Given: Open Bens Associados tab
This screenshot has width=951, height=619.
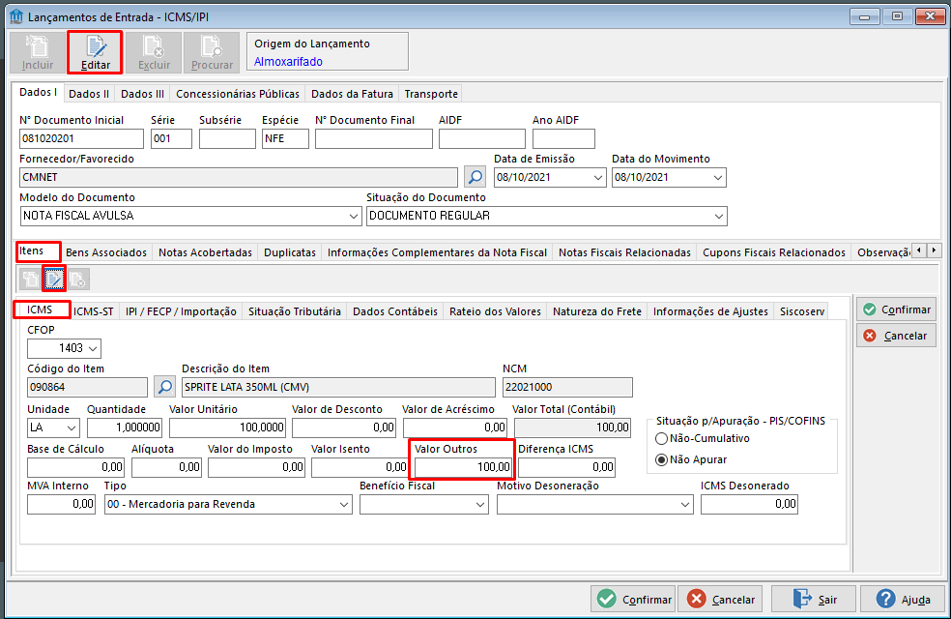Looking at the screenshot, I should coord(106,252).
